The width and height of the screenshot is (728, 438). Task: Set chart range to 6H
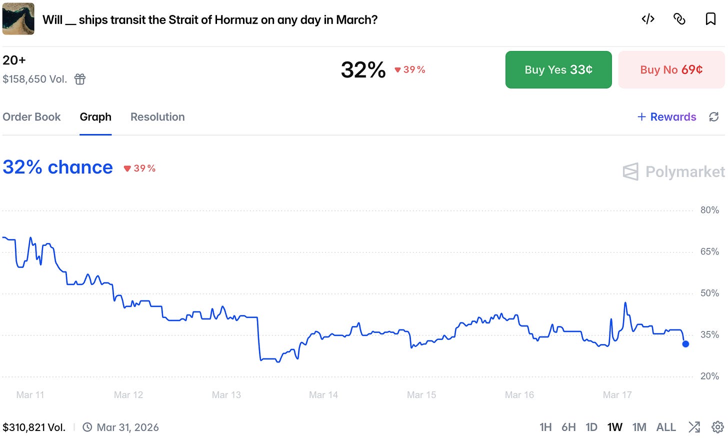568,427
